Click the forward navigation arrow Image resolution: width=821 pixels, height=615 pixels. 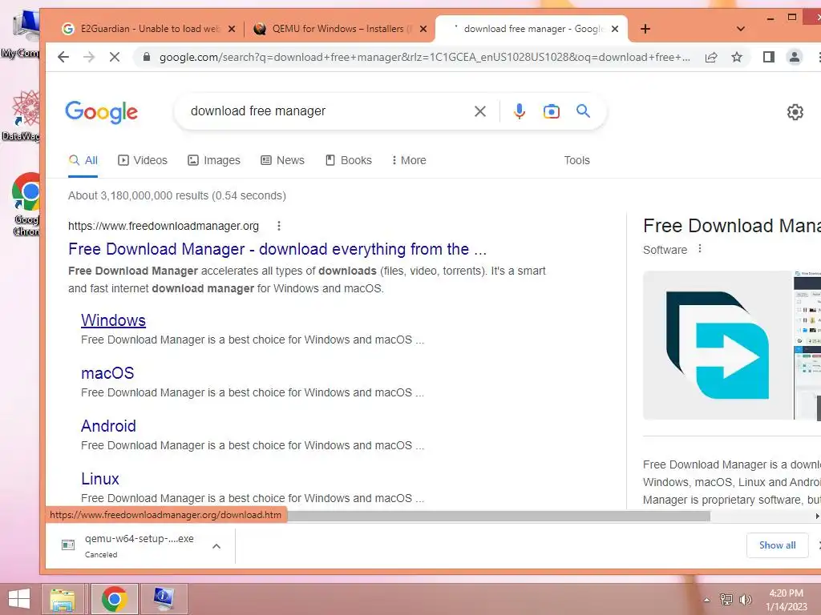(x=89, y=57)
